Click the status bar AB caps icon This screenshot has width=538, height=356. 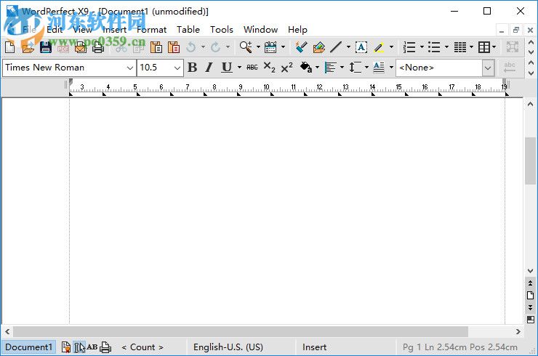92,347
